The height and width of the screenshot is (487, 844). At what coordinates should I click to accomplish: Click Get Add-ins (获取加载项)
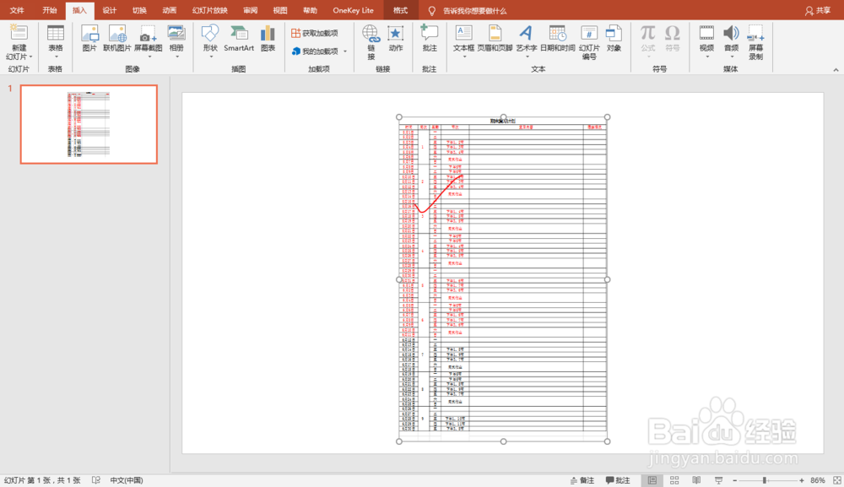click(315, 34)
